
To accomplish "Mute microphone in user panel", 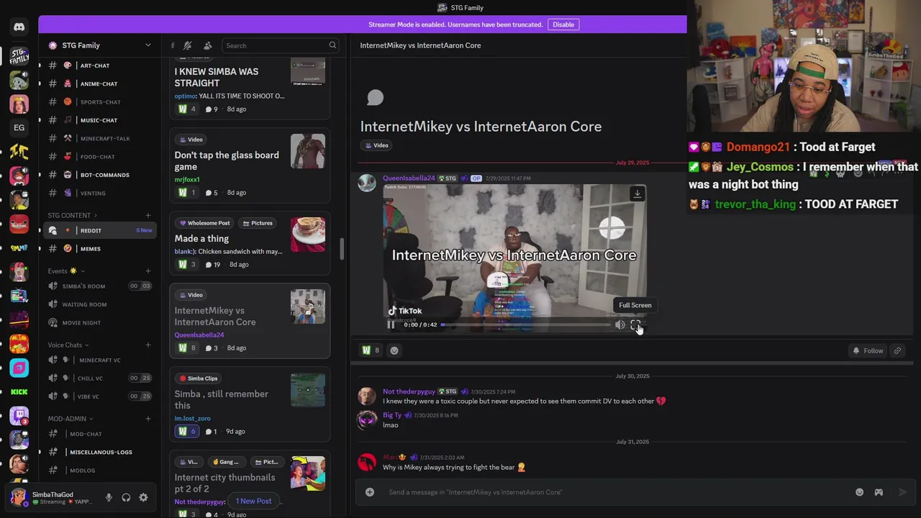I will click(109, 497).
